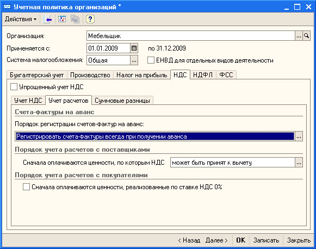
Task: Go to next page with Далее
Action: pos(216,240)
